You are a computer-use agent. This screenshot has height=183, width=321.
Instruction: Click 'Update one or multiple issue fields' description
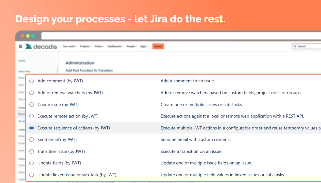click(x=206, y=163)
